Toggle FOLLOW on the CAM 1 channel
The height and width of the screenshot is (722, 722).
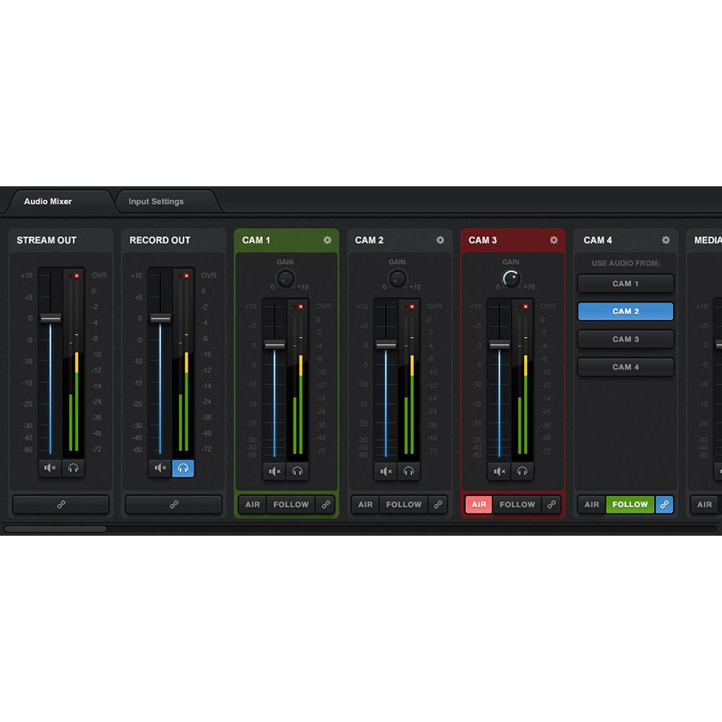click(x=291, y=505)
